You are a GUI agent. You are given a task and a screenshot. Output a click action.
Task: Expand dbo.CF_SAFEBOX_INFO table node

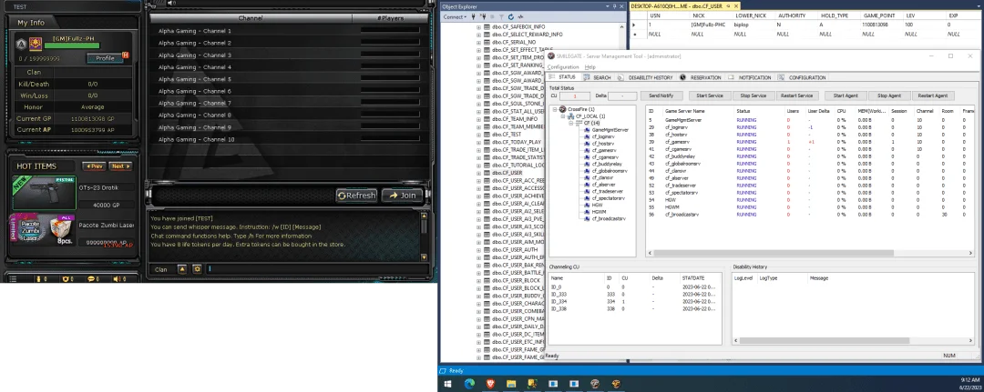click(478, 27)
